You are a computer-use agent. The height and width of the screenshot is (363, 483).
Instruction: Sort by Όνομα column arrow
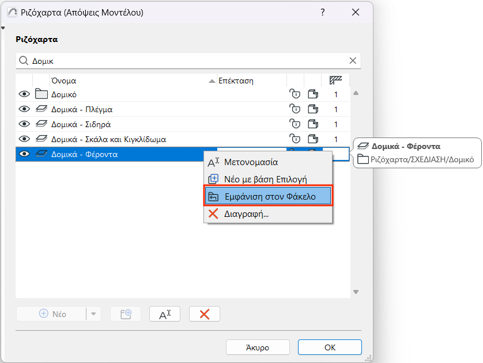(x=212, y=81)
